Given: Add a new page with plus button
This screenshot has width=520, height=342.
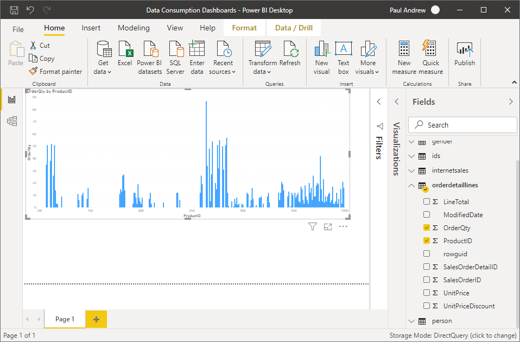Looking at the screenshot, I should tap(96, 319).
